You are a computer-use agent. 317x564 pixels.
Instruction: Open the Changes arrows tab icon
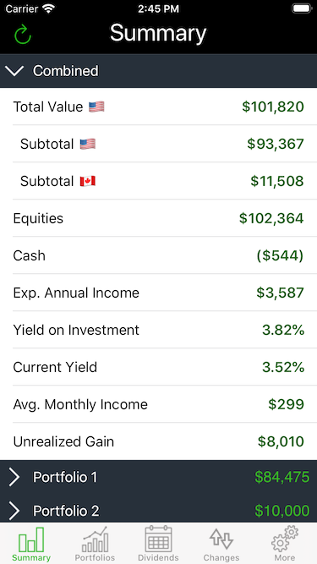point(221,539)
